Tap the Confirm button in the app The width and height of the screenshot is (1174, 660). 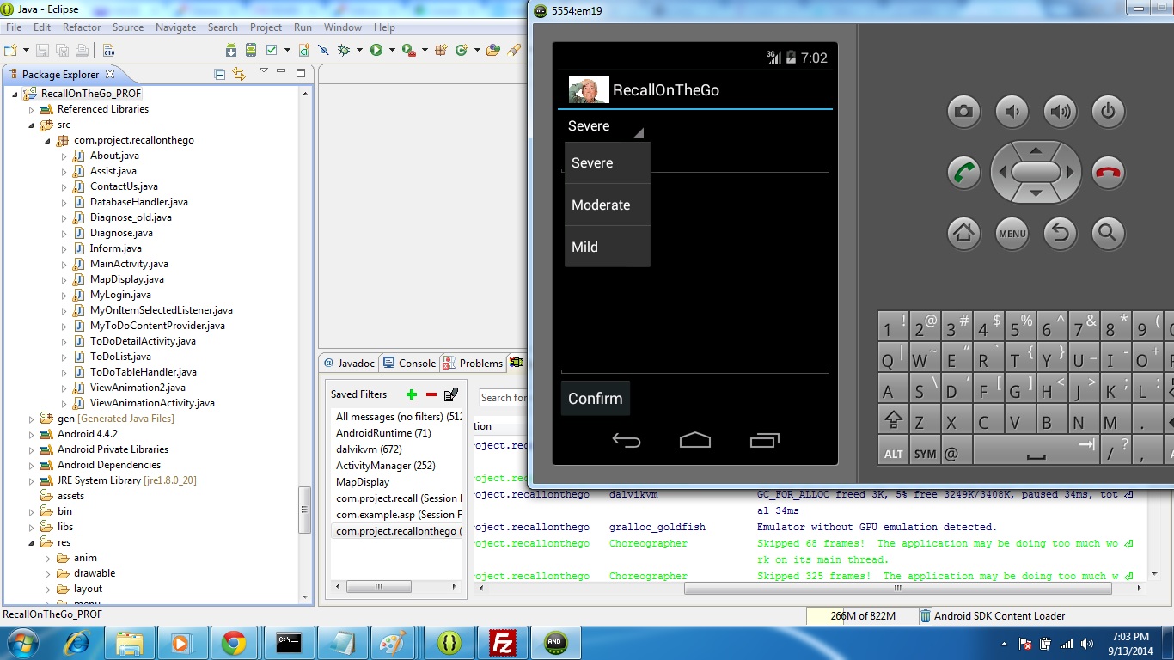[596, 399]
